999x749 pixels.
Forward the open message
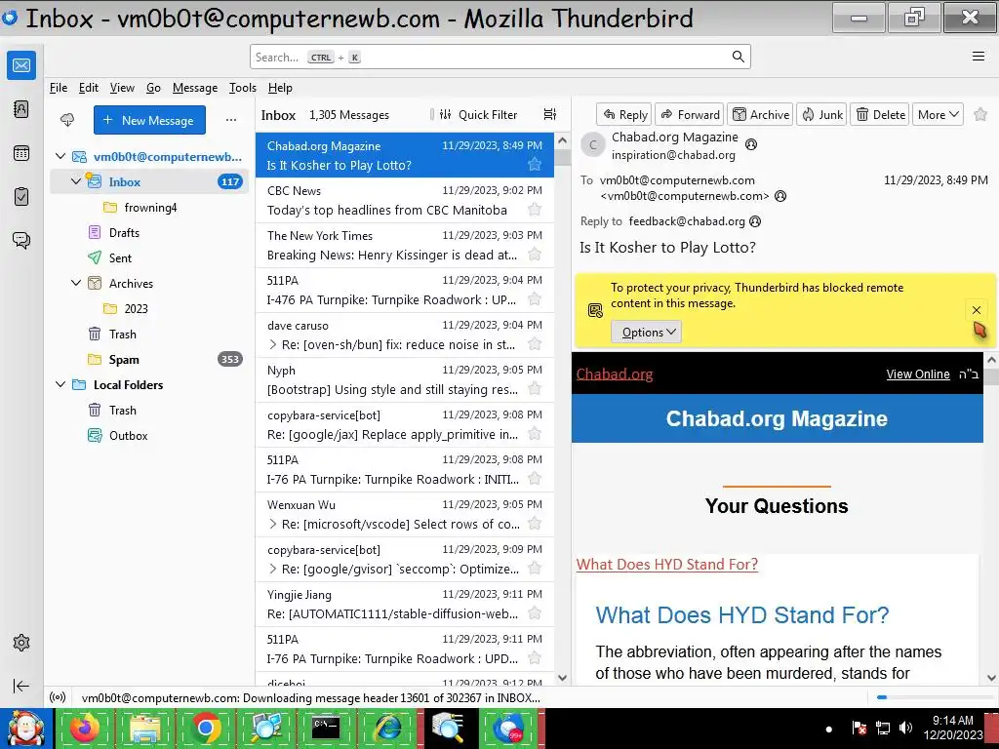pos(690,115)
